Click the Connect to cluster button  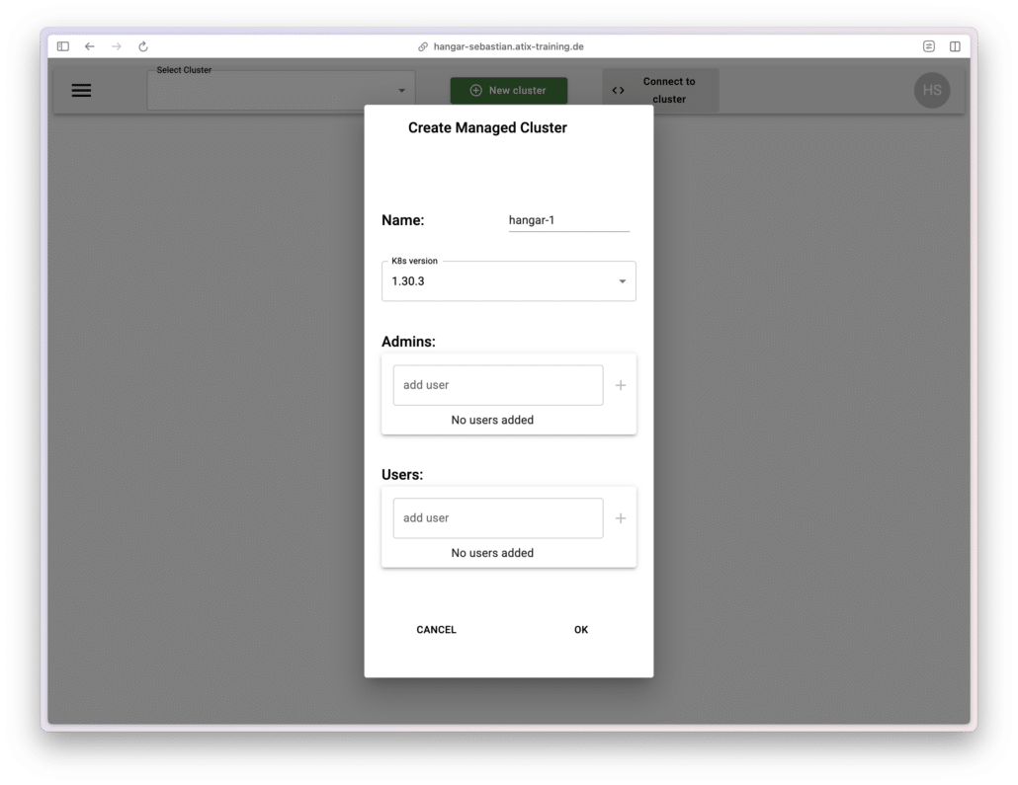pyautogui.click(x=660, y=91)
